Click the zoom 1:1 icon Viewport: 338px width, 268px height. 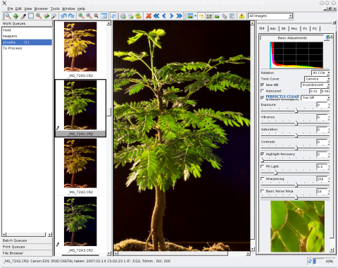[96, 16]
